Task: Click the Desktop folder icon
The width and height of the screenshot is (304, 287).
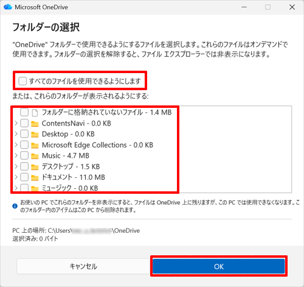Action: 35,134
